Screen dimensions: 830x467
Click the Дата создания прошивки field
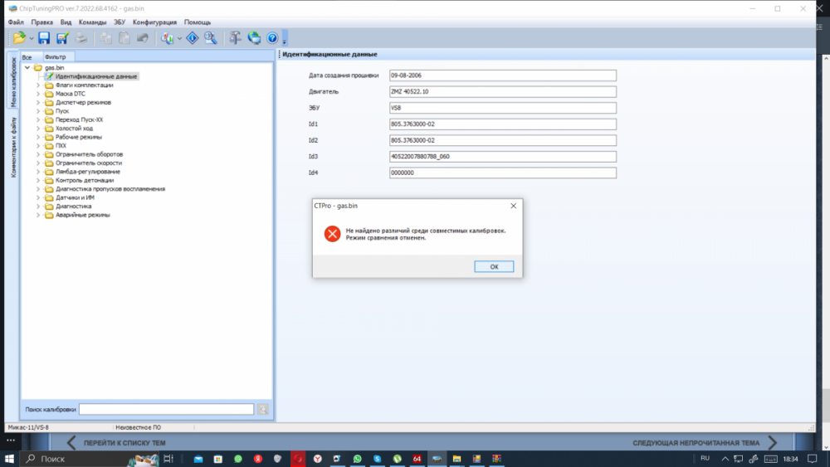[503, 75]
